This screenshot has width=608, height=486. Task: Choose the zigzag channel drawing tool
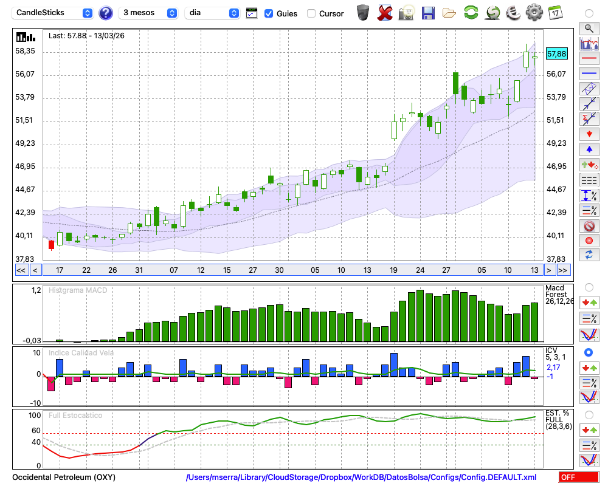coord(589,89)
